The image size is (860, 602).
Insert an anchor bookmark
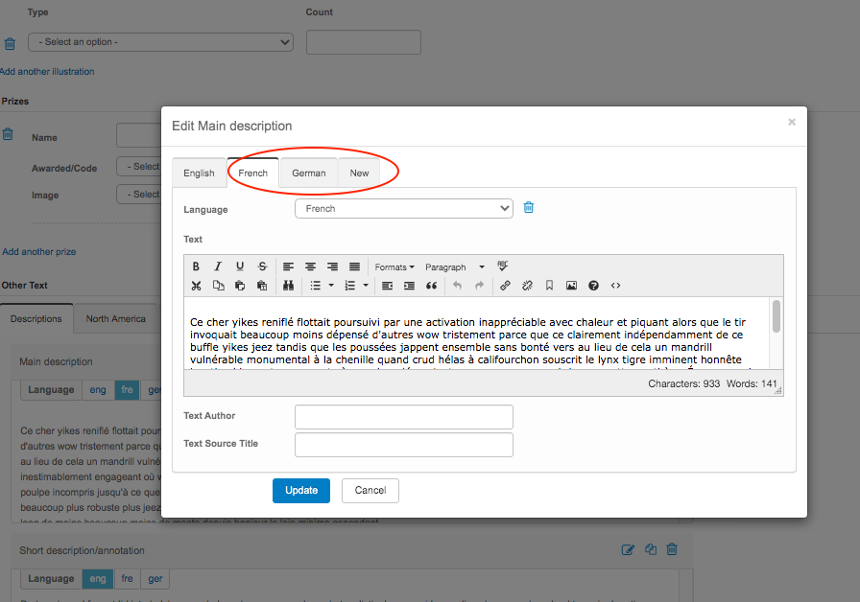[x=549, y=286]
